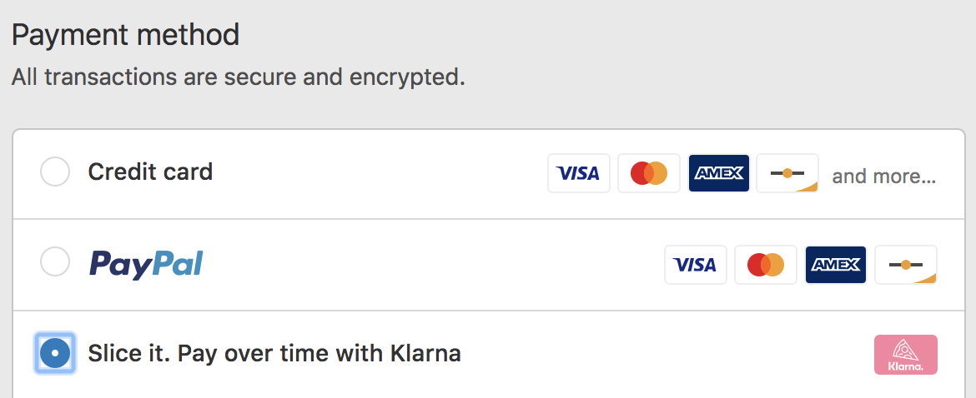
Task: Click the Mastercard icon in PayPal row
Action: point(766,265)
